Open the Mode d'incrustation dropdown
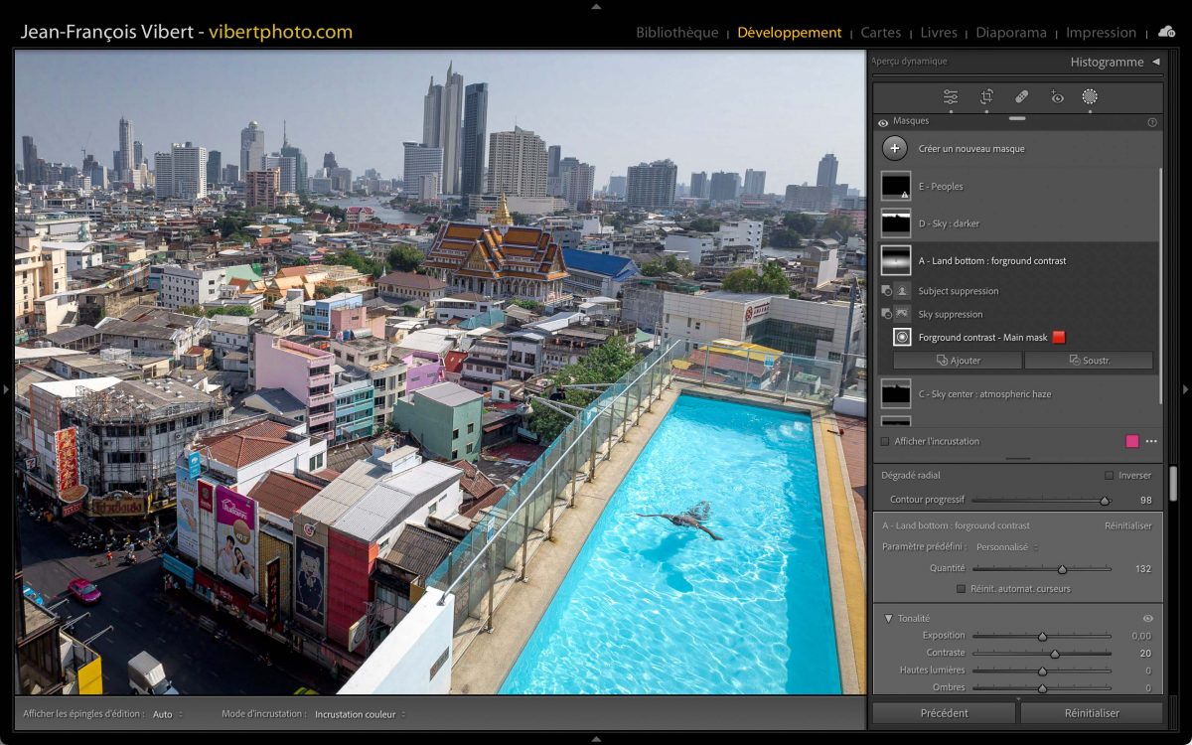 click(360, 714)
